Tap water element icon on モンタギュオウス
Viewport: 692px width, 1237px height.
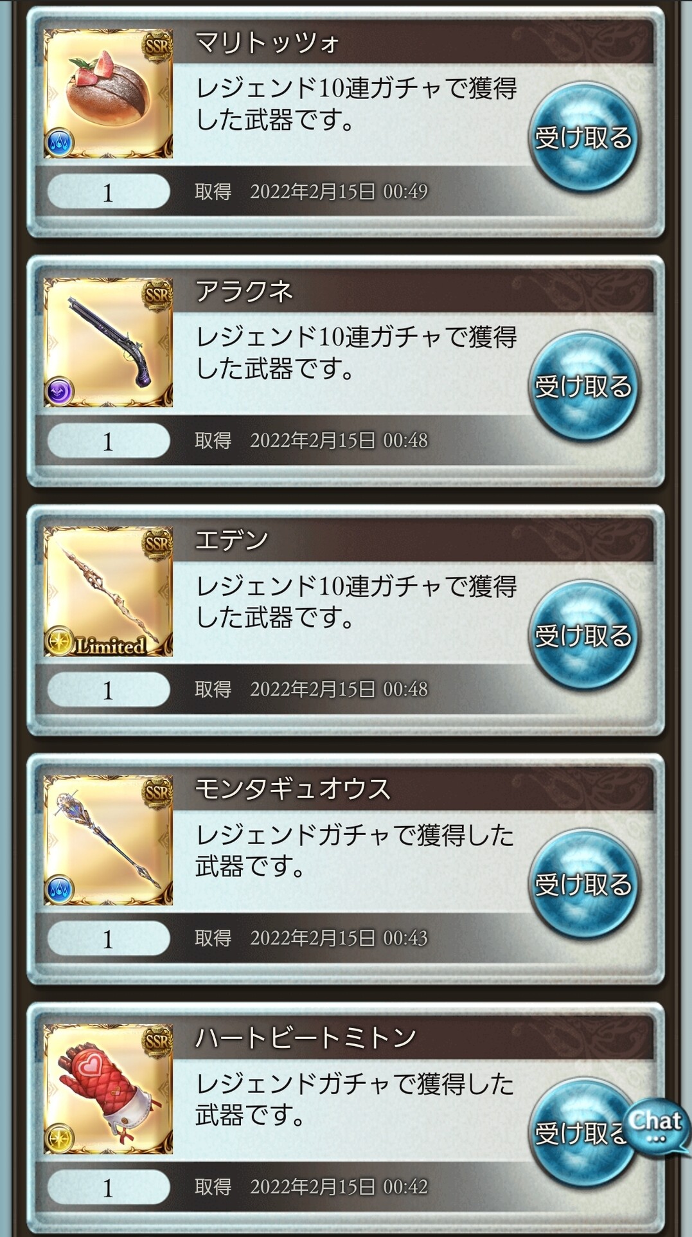click(x=59, y=889)
